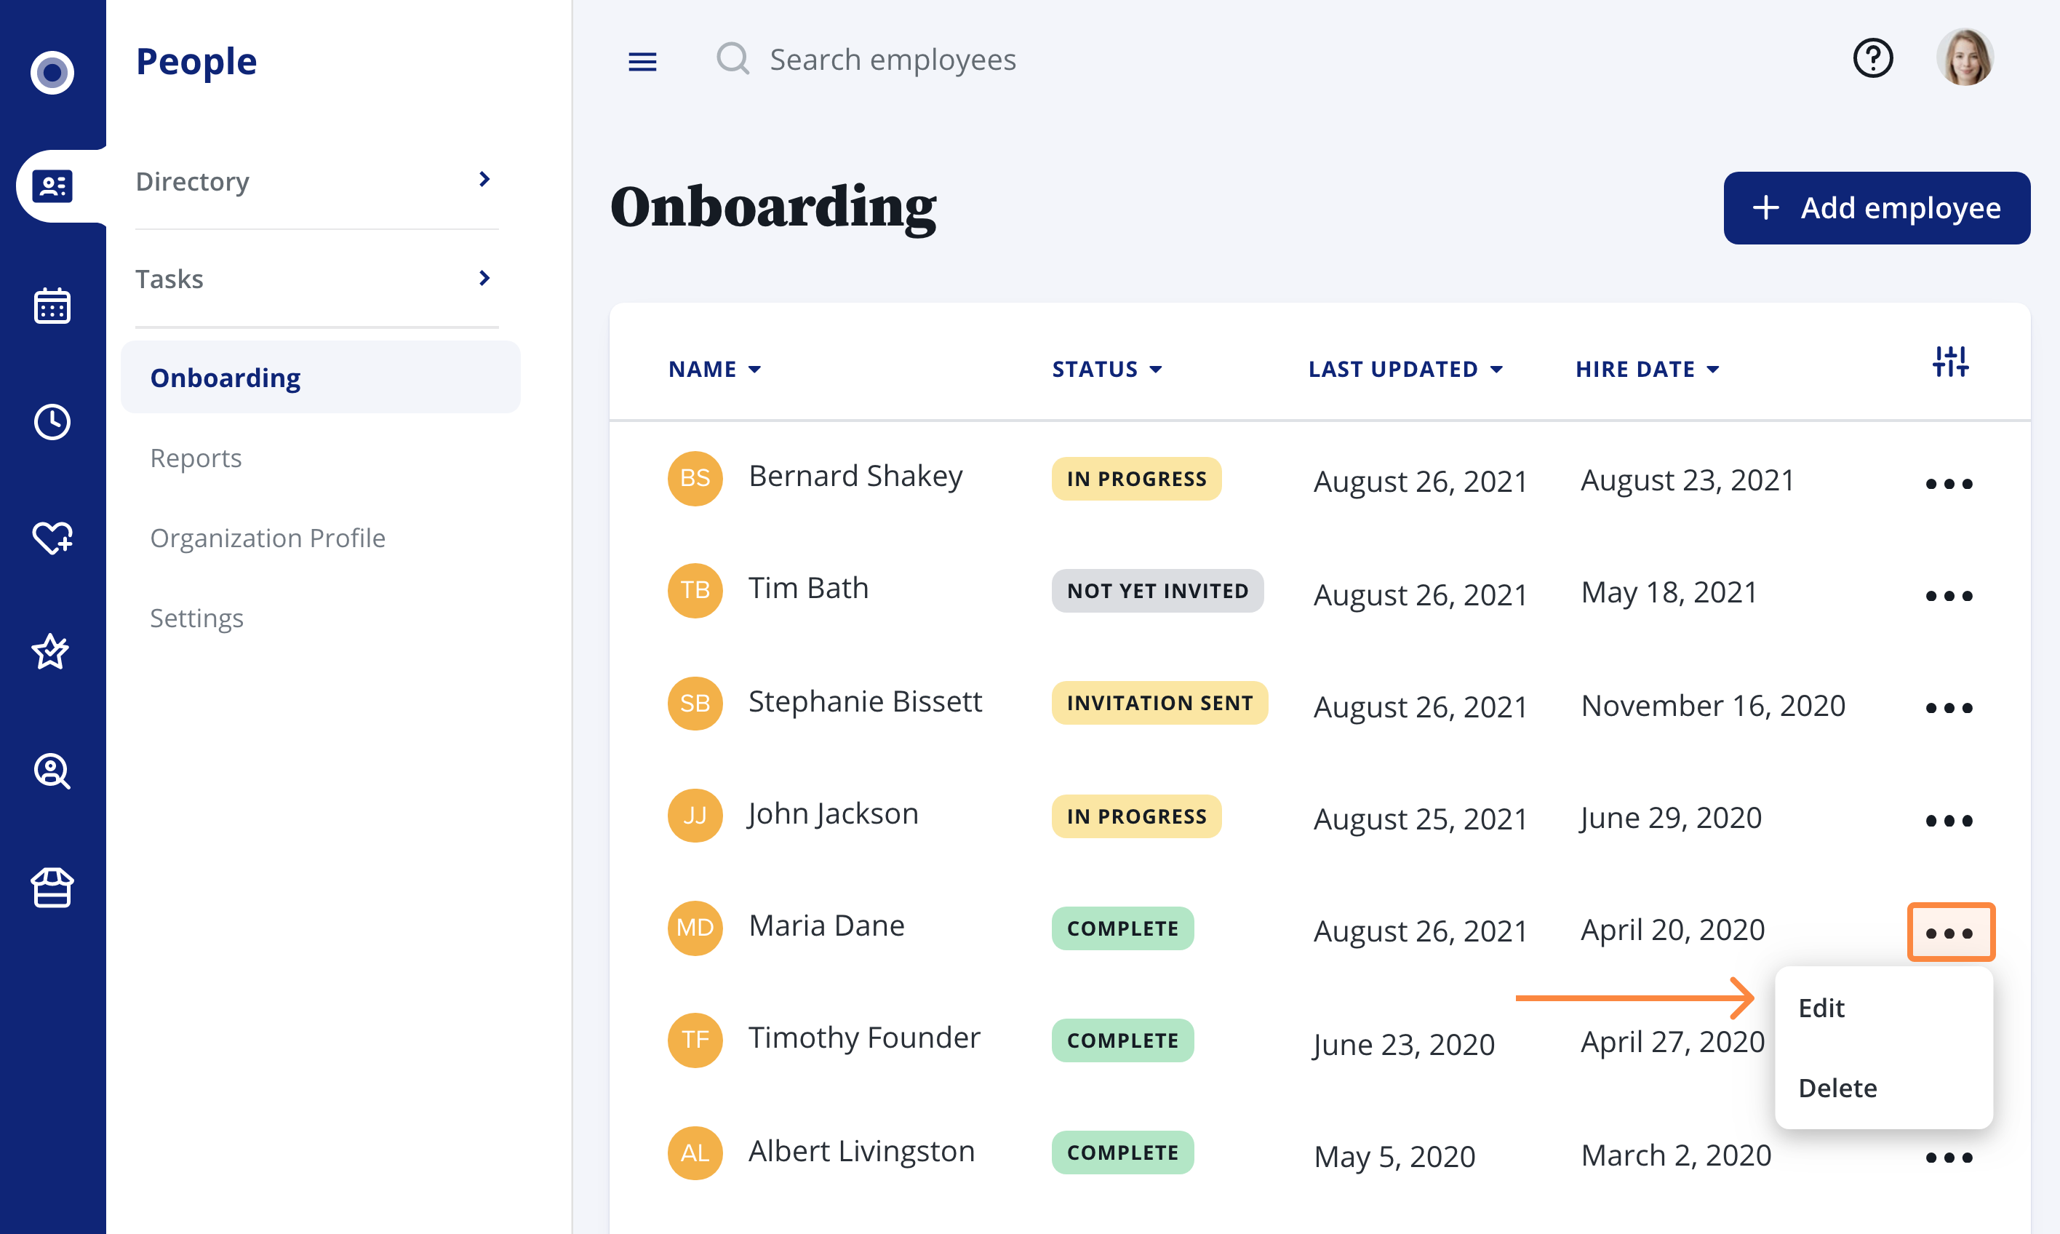Viewport: 2060px width, 1234px height.
Task: Sort by the HIRE DATE column
Action: coord(1648,369)
